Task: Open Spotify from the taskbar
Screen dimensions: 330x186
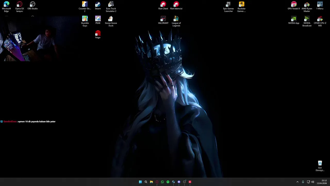Action: click(168, 182)
